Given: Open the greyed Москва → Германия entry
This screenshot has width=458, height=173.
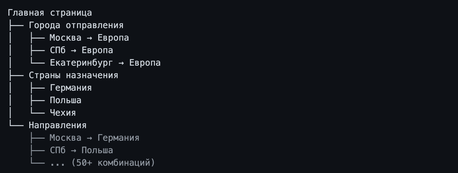Looking at the screenshot, I should click(x=94, y=138).
